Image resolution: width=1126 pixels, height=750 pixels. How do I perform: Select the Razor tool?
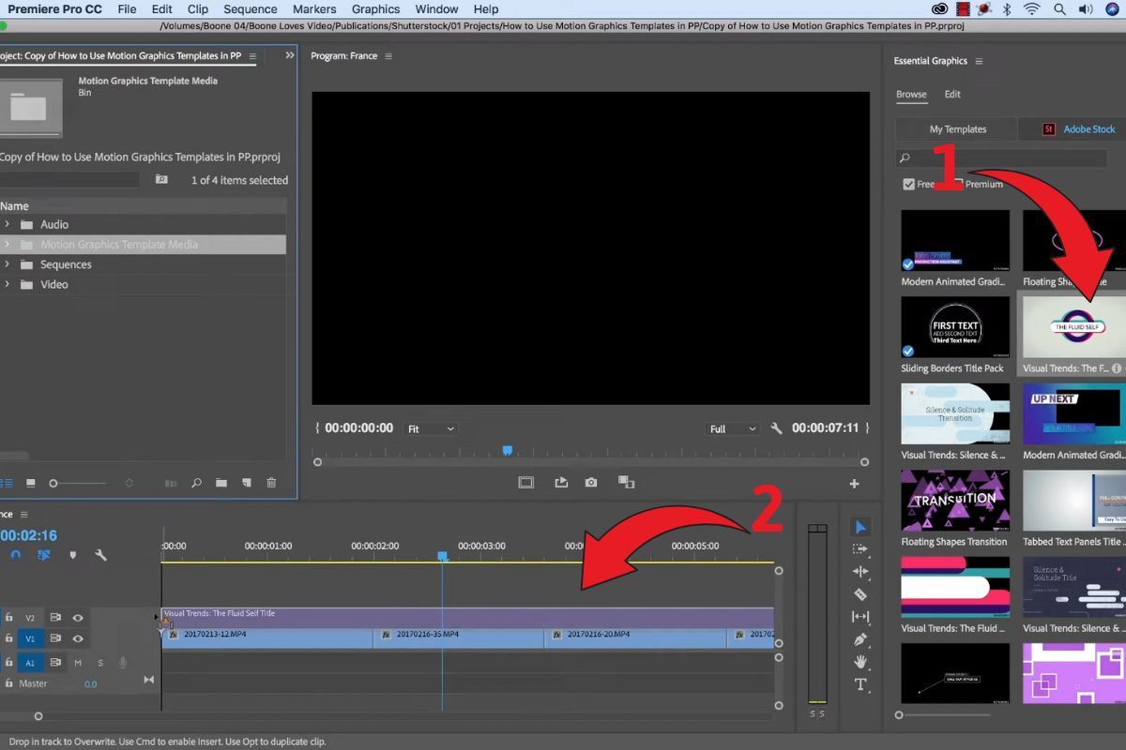point(860,594)
